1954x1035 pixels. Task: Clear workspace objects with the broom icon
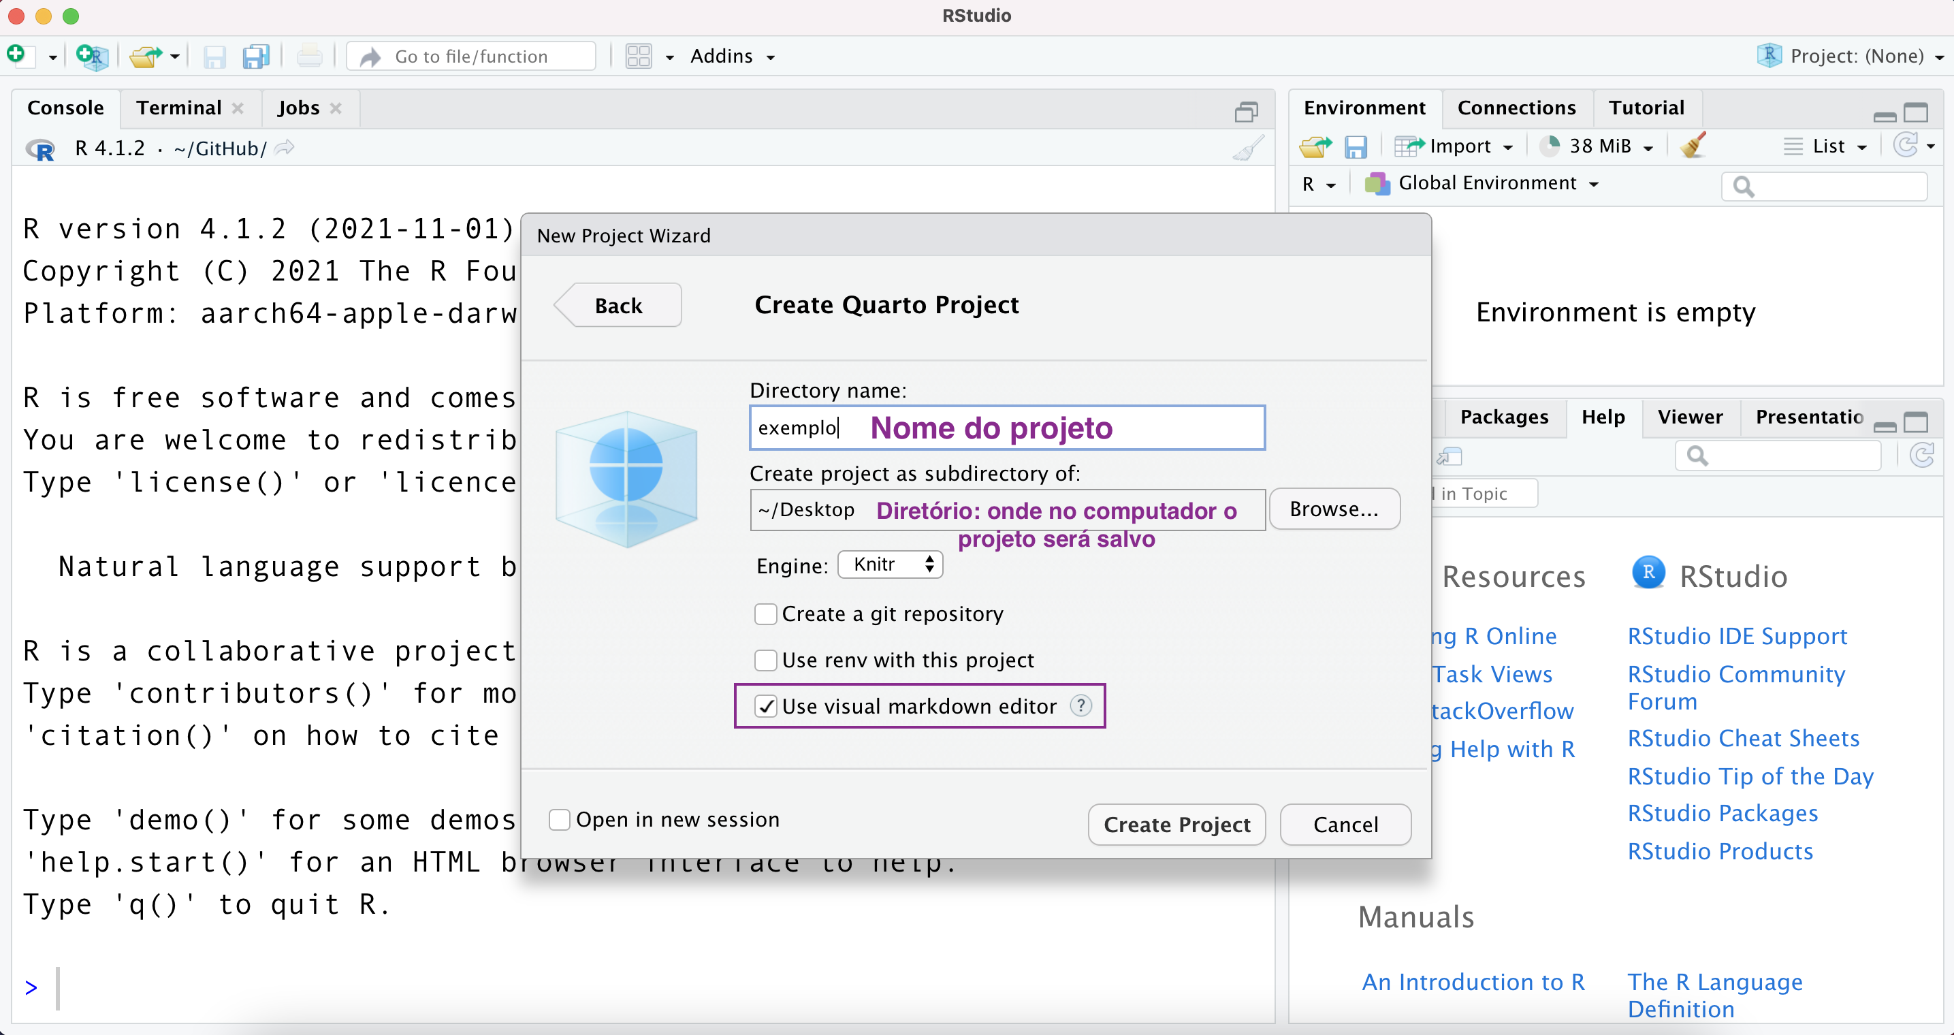[1692, 146]
